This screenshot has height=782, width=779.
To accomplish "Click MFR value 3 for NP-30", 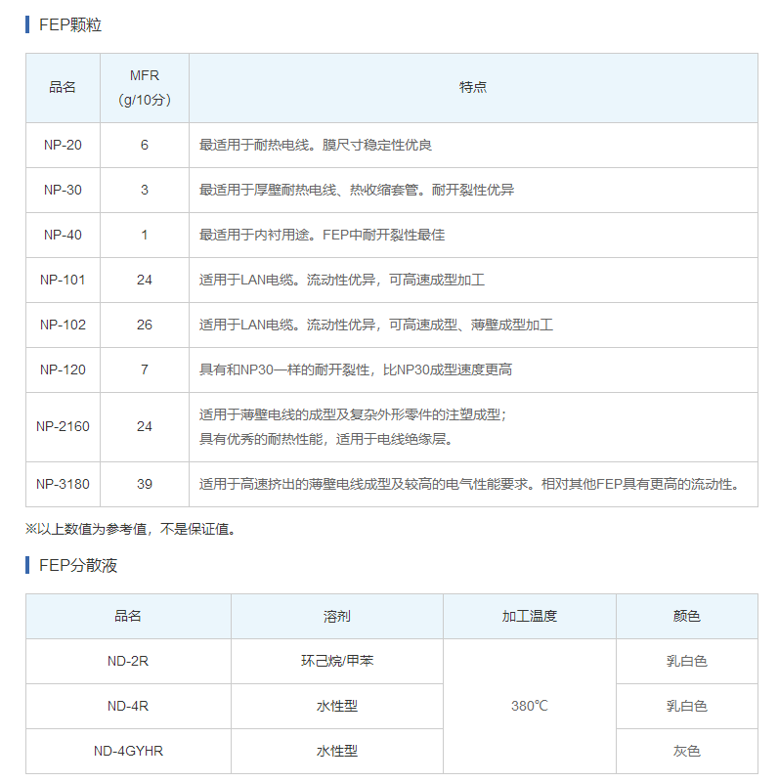I will click(145, 190).
